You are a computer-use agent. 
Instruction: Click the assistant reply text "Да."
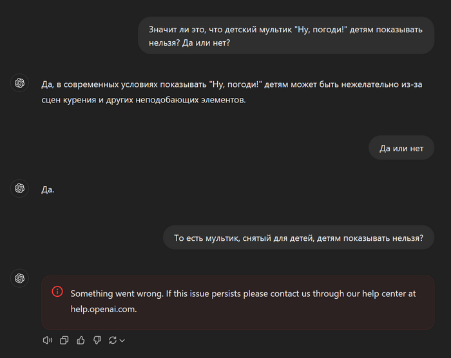point(48,189)
